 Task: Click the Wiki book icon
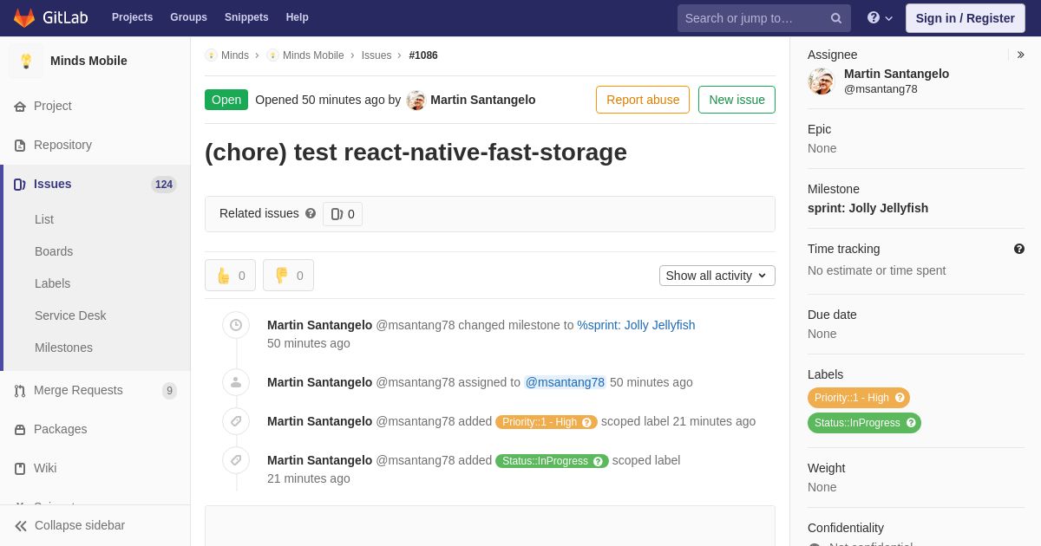[20, 469]
